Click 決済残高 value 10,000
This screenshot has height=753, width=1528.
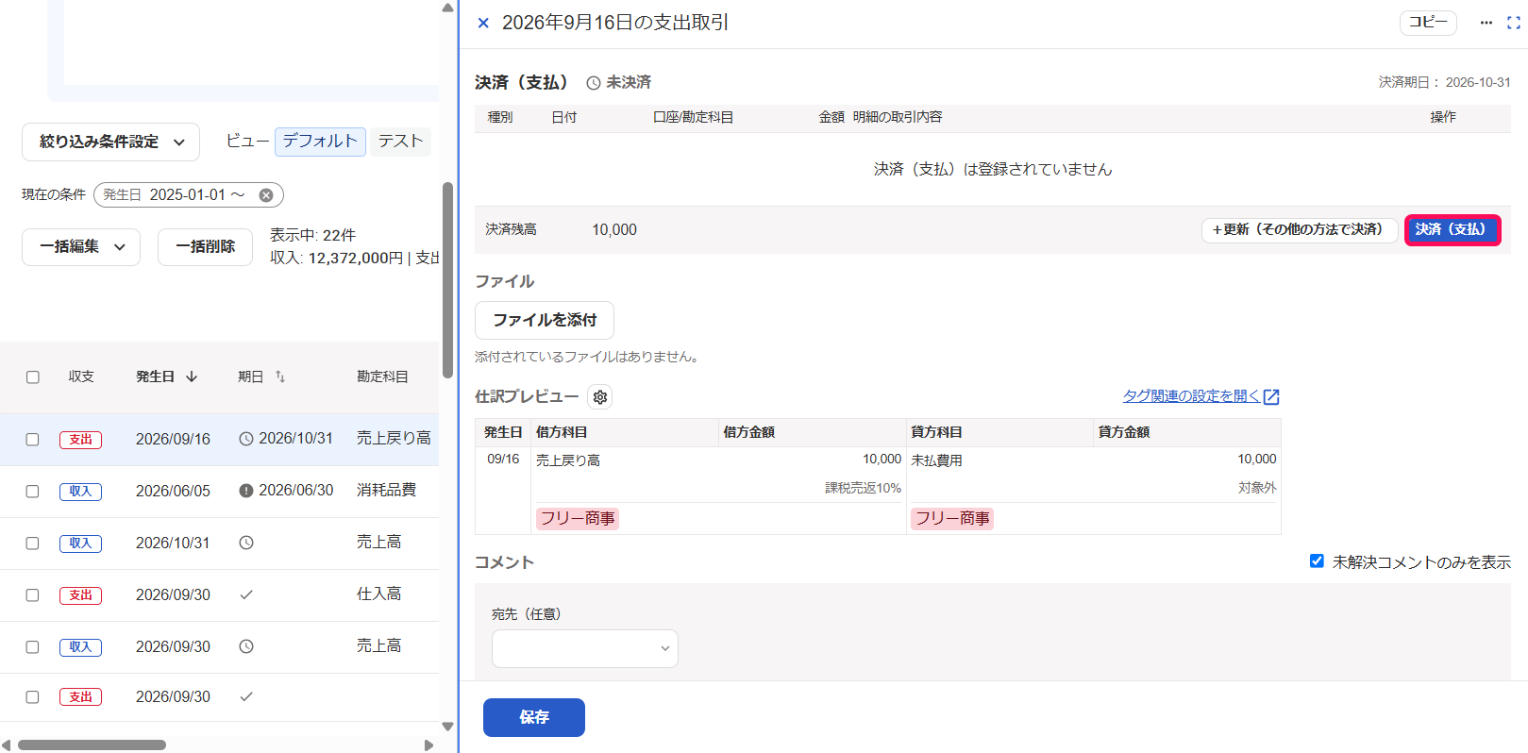pyautogui.click(x=614, y=230)
